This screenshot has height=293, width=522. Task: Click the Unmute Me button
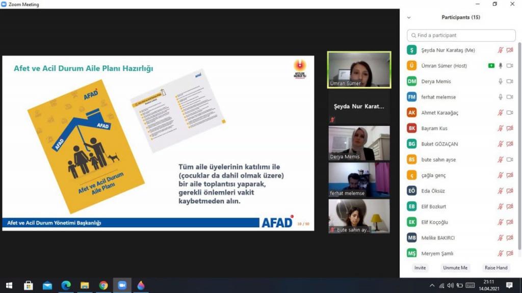coord(455,268)
